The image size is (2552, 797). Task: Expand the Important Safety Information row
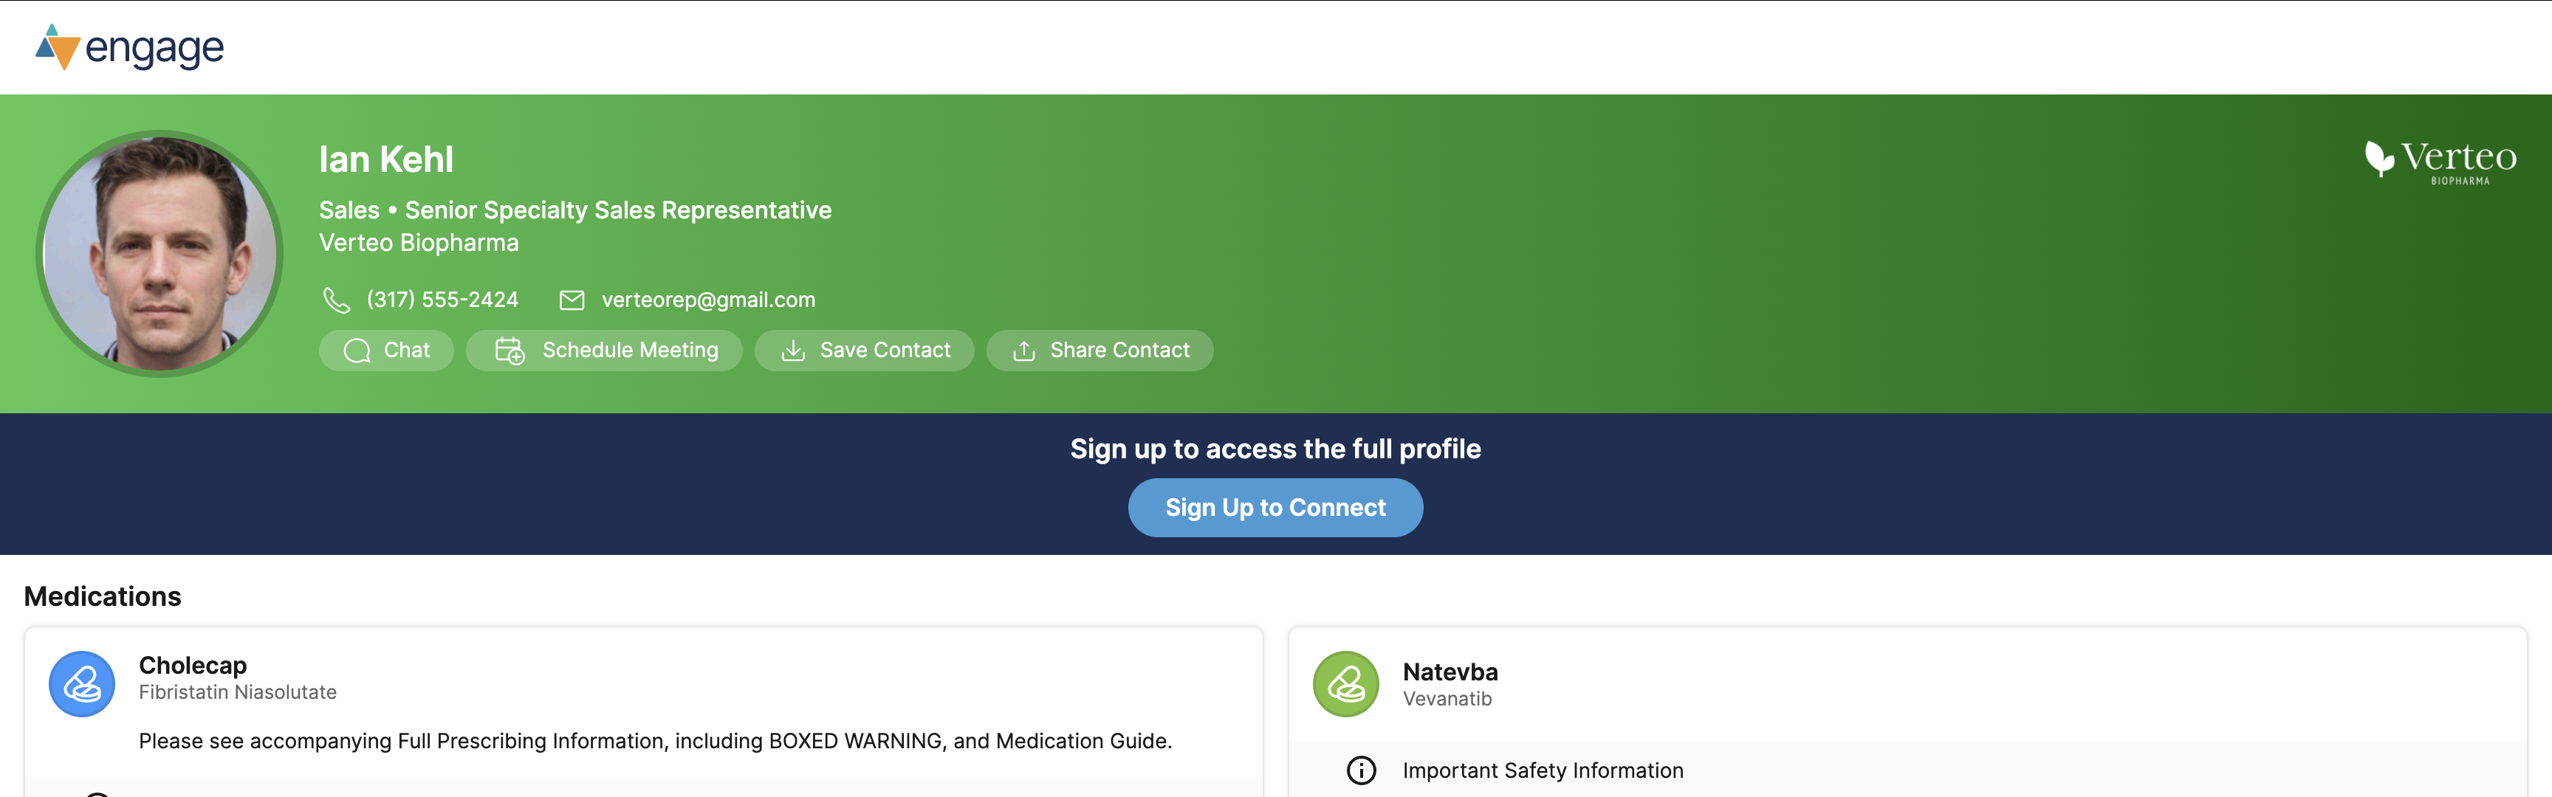[1543, 770]
